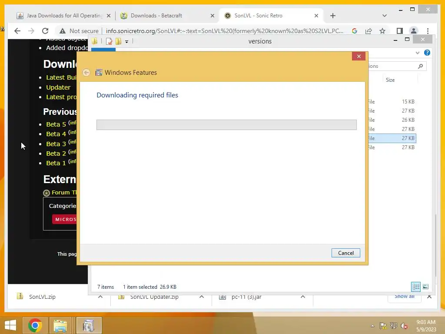Screen dimensions: 445x334
Task: Open Explorer Help question mark
Action: tap(427, 53)
